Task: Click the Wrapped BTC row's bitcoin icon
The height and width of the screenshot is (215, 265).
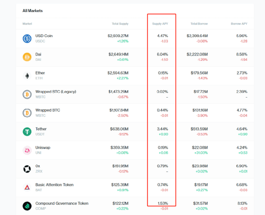Action: (x=27, y=113)
